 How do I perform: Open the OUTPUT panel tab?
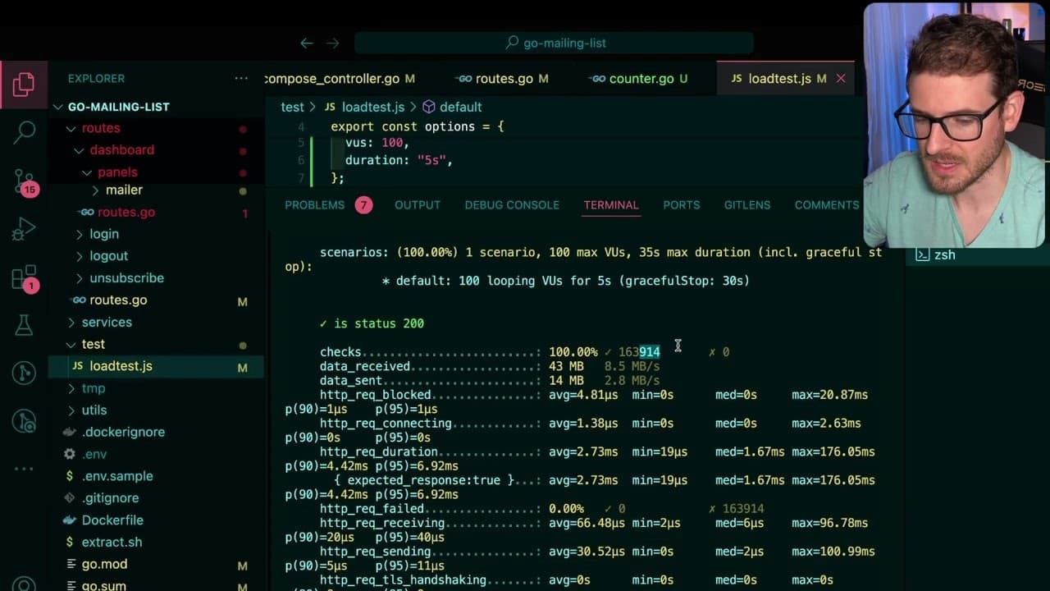click(x=418, y=205)
